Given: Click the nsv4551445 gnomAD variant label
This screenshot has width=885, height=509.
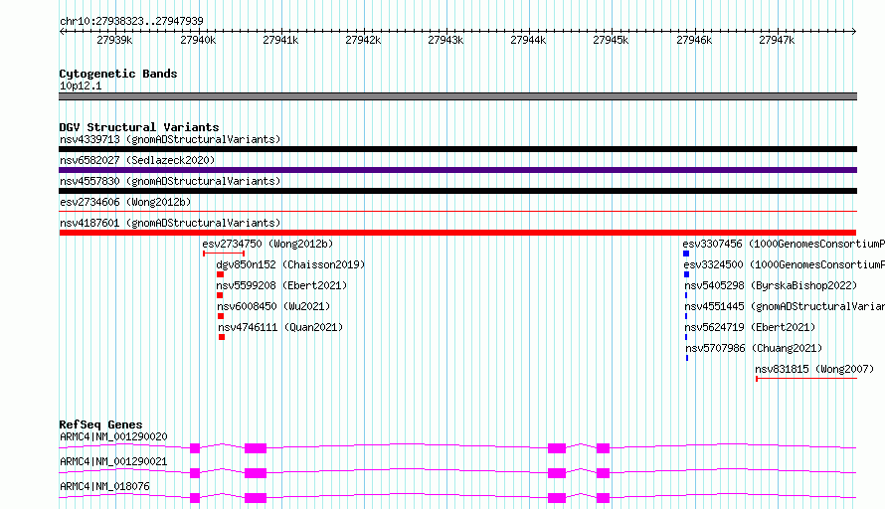Looking at the screenshot, I should click(785, 306).
